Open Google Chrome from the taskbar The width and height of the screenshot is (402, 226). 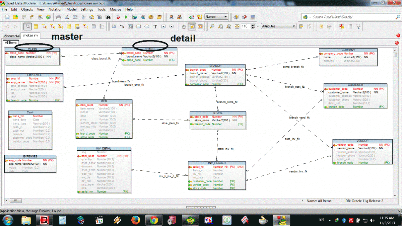pyautogui.click(x=154, y=220)
